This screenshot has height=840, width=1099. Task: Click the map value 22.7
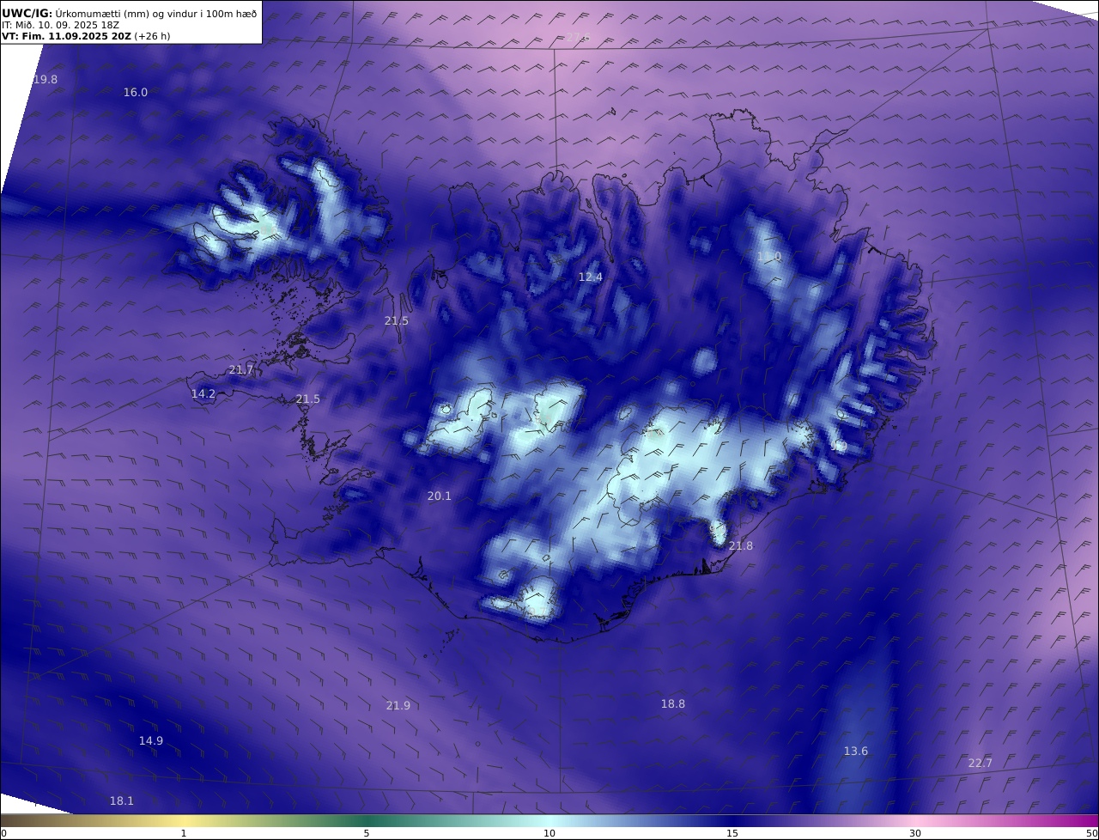point(980,764)
